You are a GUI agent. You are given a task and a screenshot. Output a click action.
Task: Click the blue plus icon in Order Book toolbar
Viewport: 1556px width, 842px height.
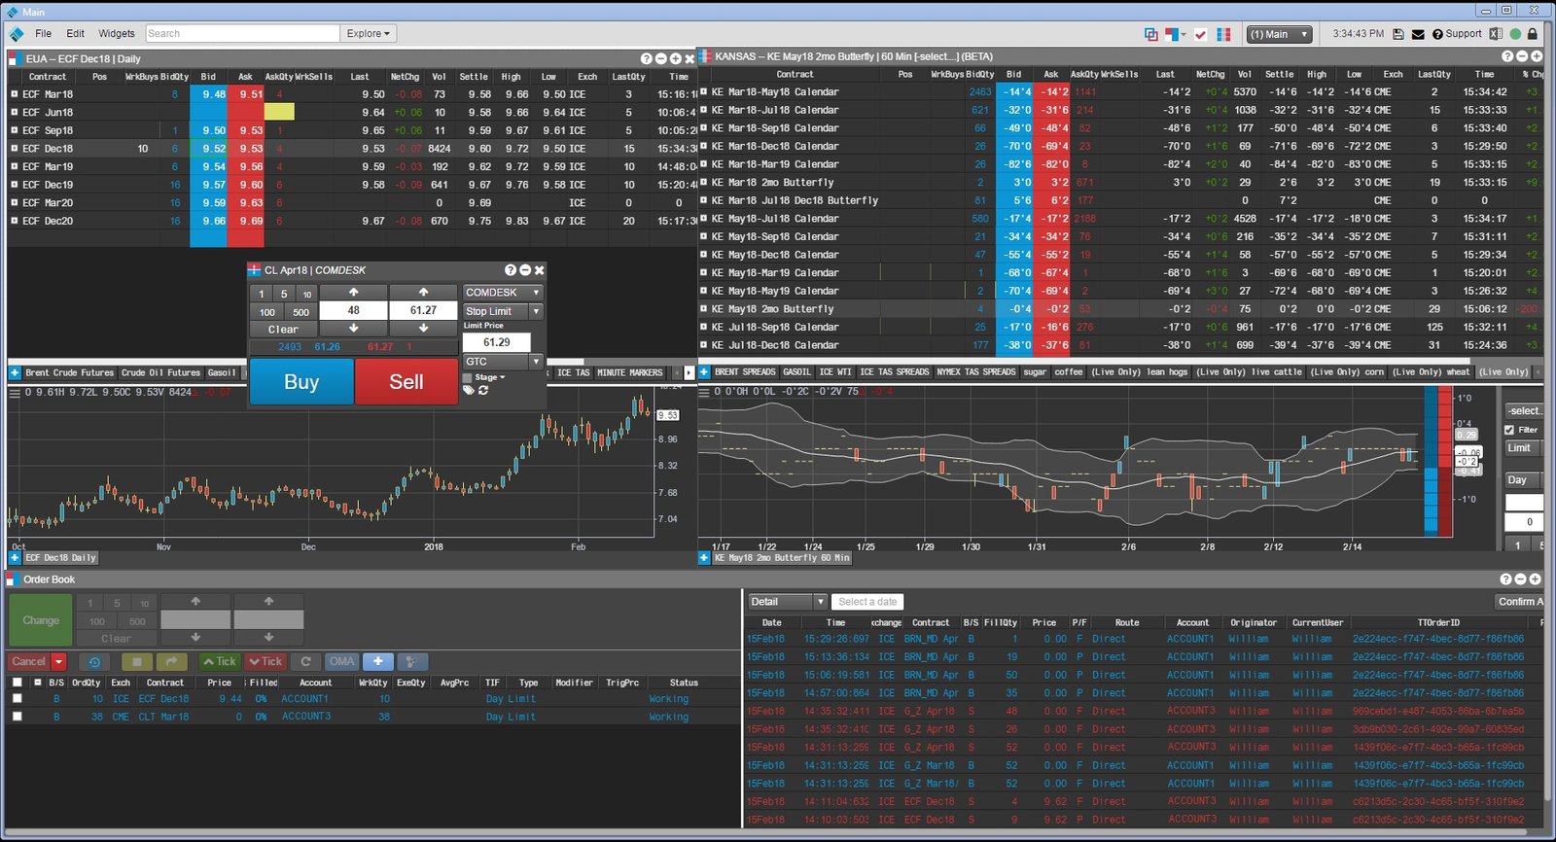tap(377, 661)
